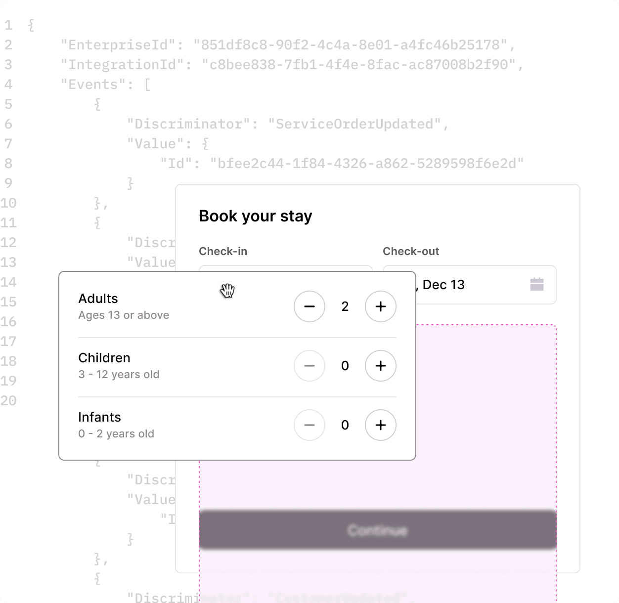Screen dimensions: 619x603
Task: Increase the Infants count with plus
Action: pyautogui.click(x=380, y=425)
